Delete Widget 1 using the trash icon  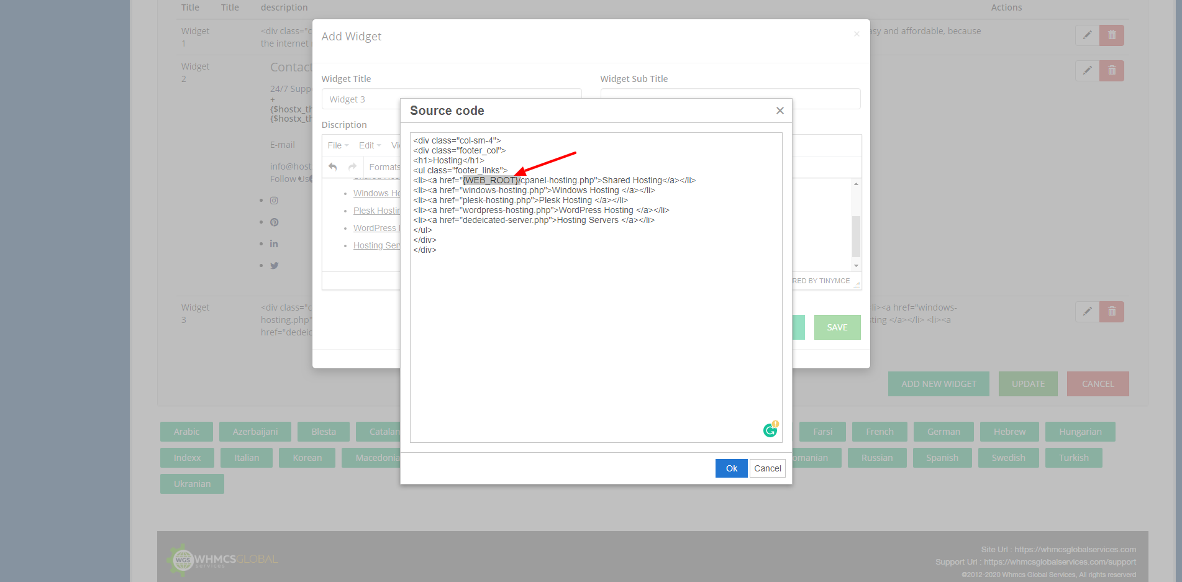pyautogui.click(x=1111, y=35)
